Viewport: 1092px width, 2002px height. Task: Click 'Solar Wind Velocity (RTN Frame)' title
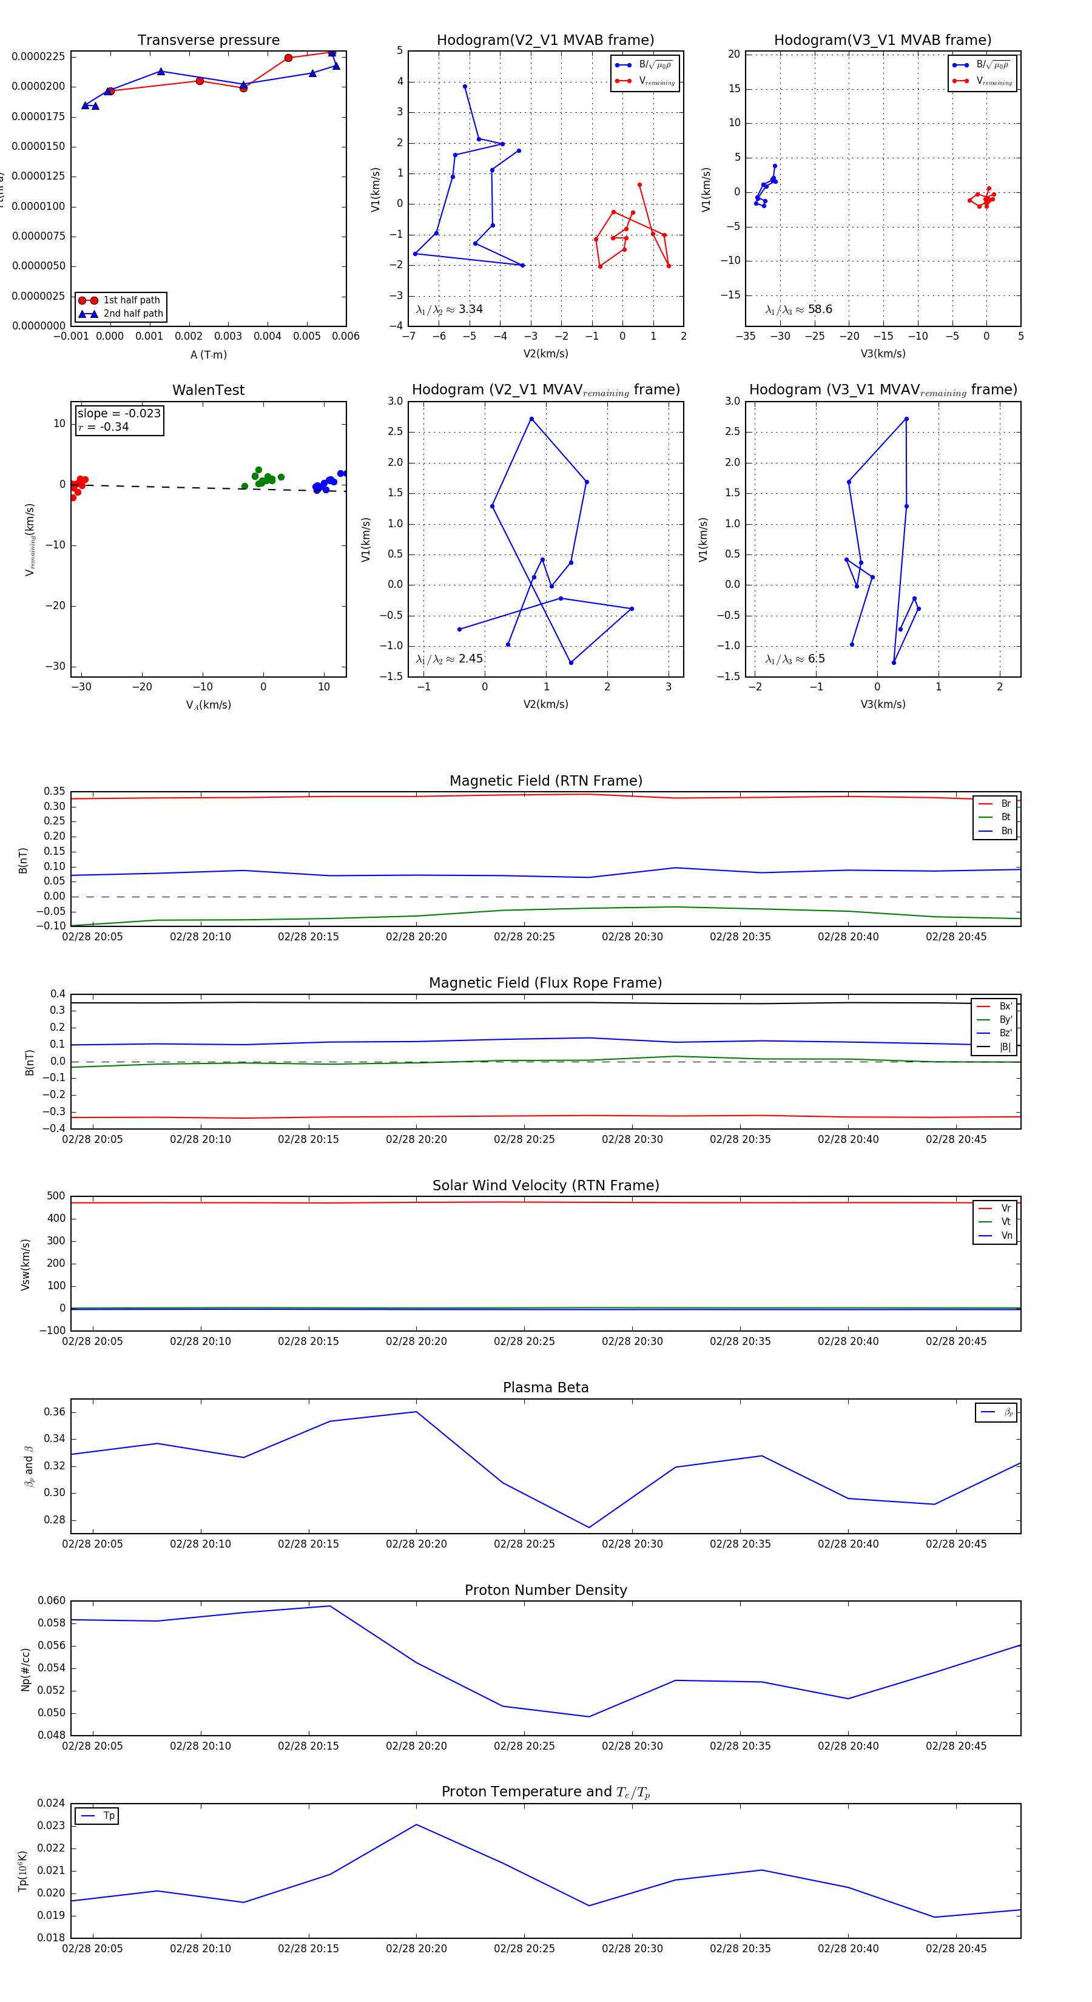point(545,1186)
